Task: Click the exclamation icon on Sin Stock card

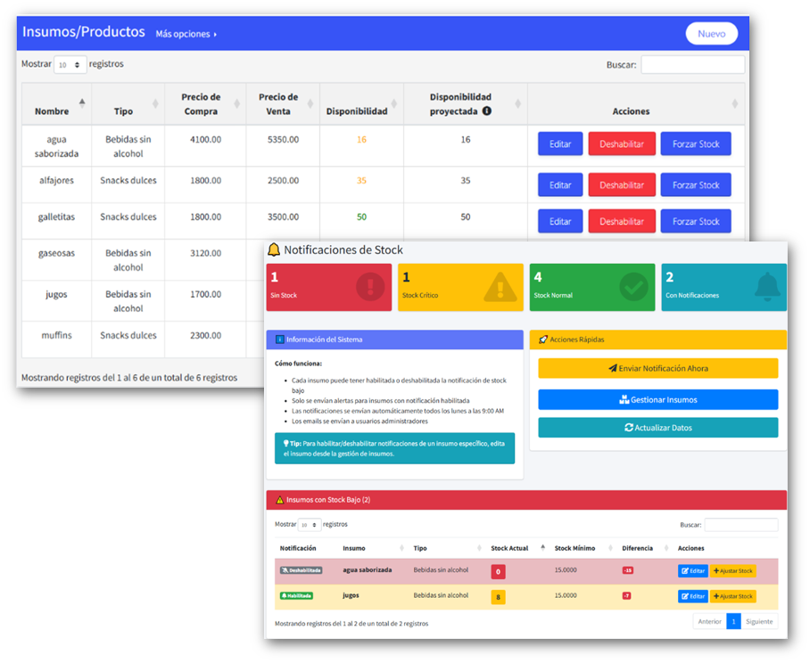Action: point(369,287)
